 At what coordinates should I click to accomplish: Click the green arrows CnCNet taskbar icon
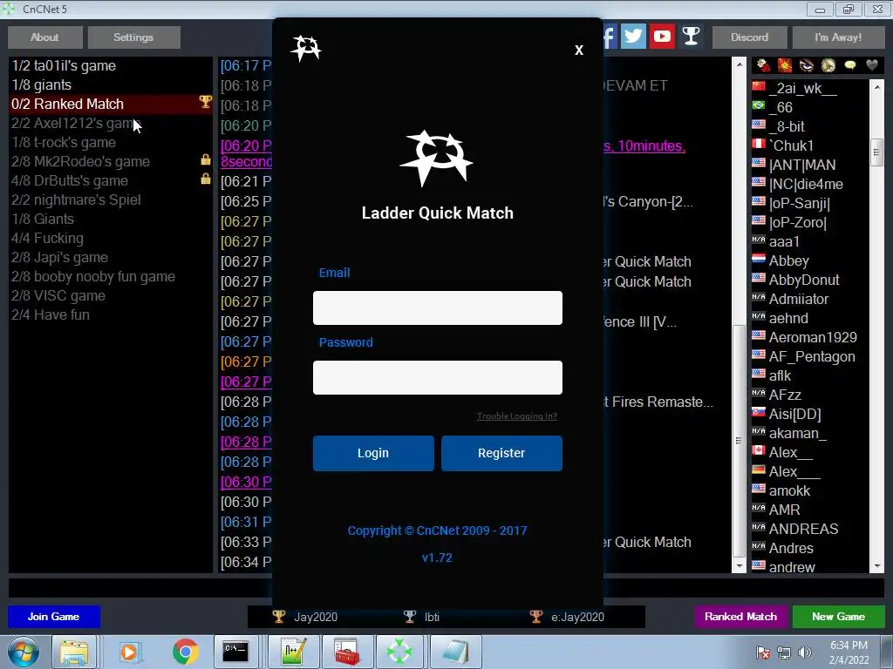tap(399, 652)
